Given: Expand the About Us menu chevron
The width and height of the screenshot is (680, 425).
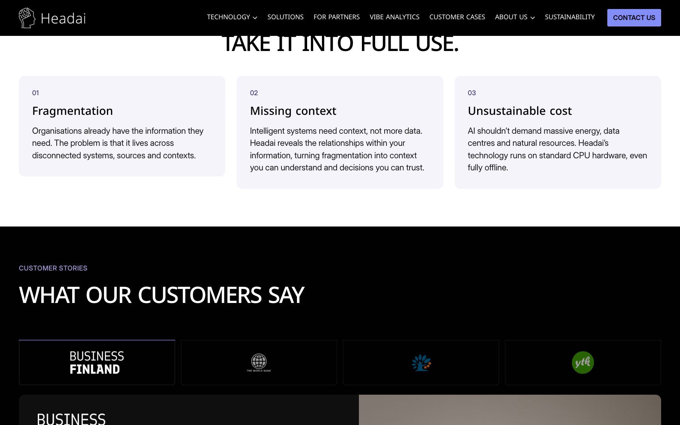Looking at the screenshot, I should (x=533, y=18).
